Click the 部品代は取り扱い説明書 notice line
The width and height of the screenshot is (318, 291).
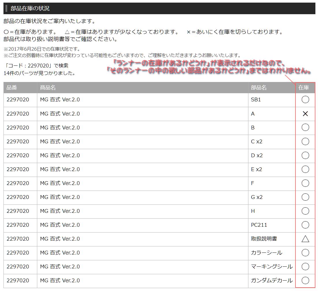61,39
